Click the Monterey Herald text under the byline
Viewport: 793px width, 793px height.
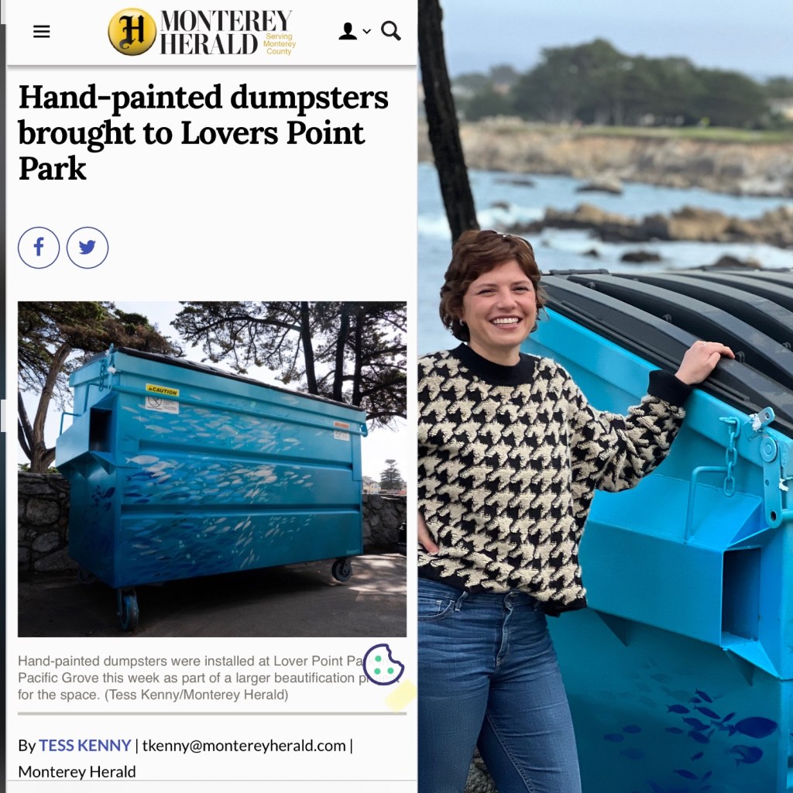[x=77, y=772]
